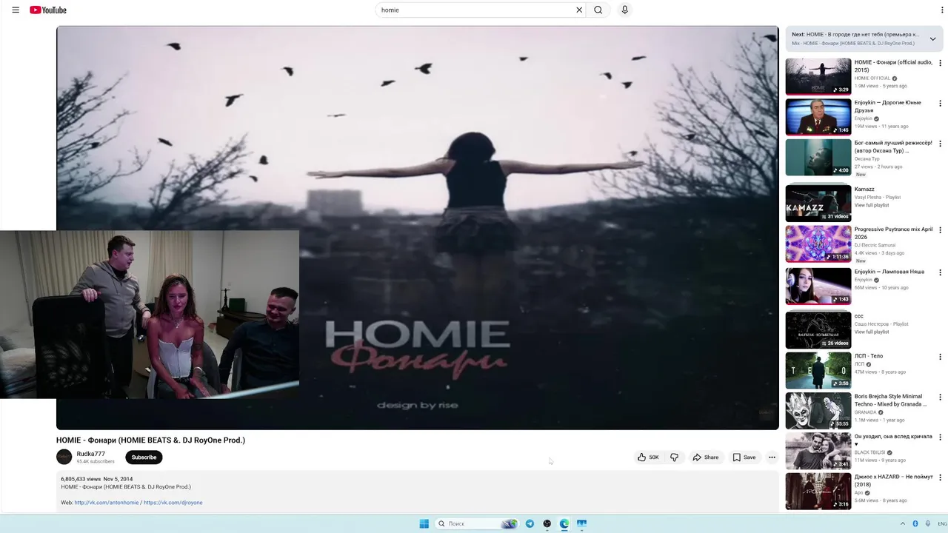
Task: Open the vk.com/antonhomie link
Action: (x=107, y=503)
